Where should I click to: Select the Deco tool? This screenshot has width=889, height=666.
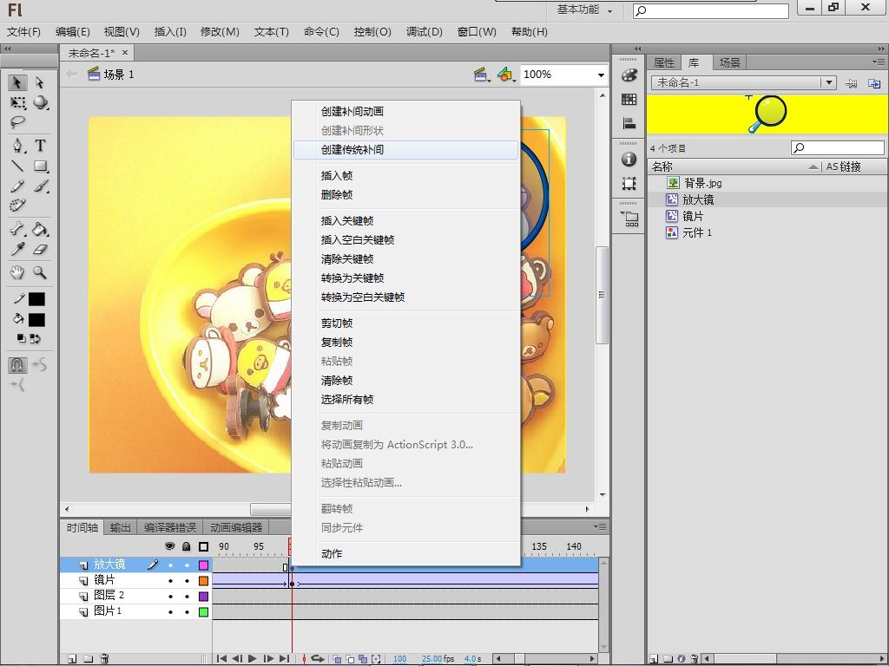[x=17, y=205]
